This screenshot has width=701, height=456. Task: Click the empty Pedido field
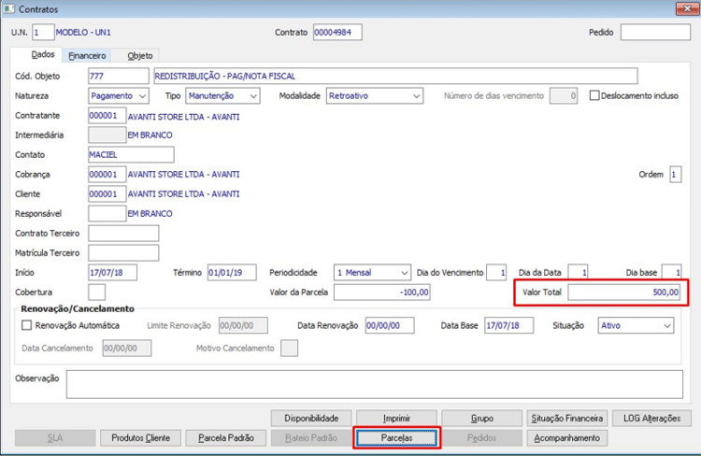click(655, 32)
